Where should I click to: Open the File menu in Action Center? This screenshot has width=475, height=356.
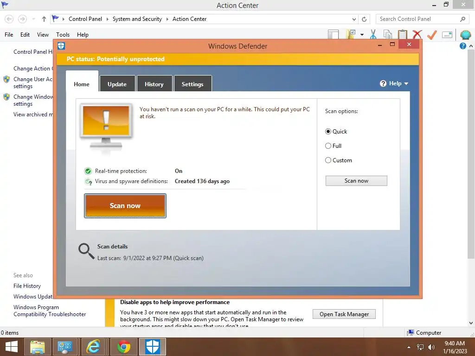pyautogui.click(x=9, y=35)
